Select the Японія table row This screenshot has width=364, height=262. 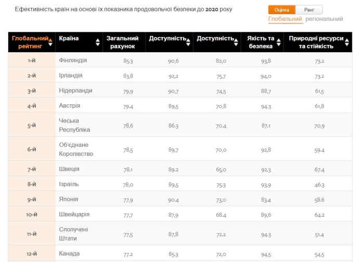pos(69,199)
